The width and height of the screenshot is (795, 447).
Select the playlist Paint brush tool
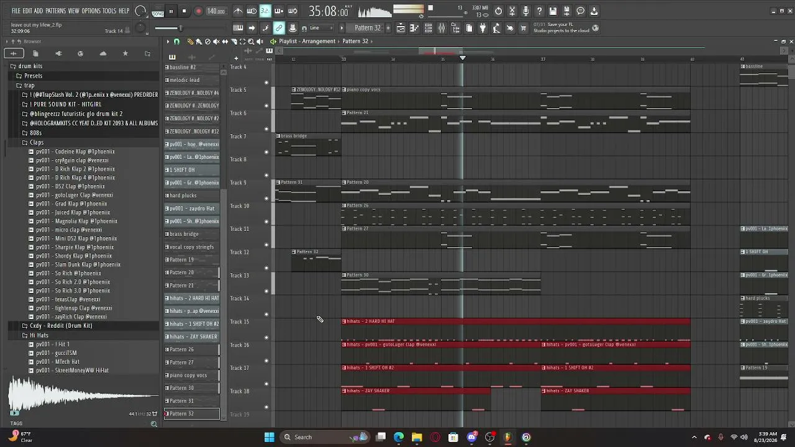[x=199, y=42]
